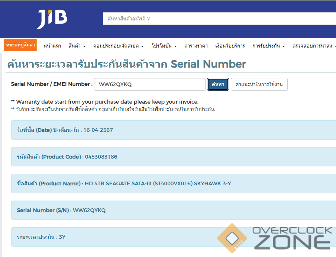The image size is (336, 257).
Task: Expand the ตรวจสอบการนำส่ง delivery check dropdown
Action: [314, 46]
